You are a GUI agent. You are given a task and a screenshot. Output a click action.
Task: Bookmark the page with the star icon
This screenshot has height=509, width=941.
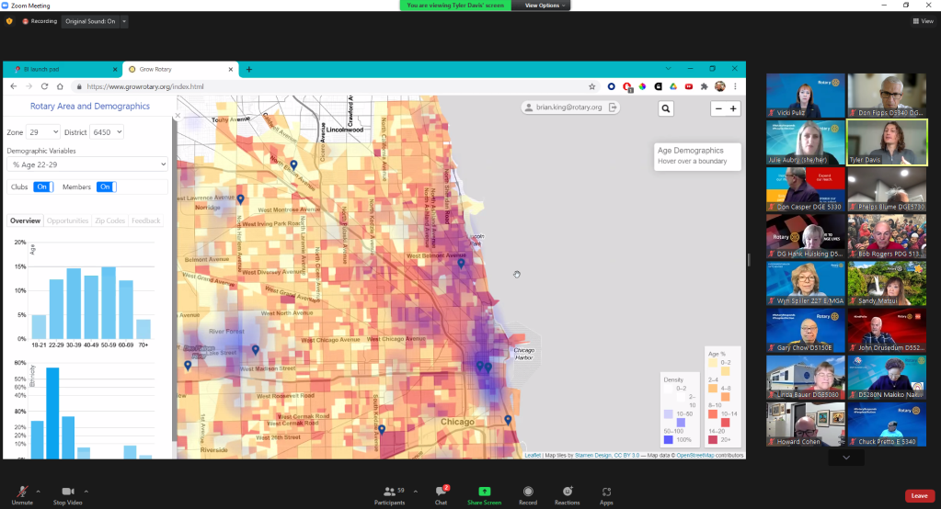(591, 86)
